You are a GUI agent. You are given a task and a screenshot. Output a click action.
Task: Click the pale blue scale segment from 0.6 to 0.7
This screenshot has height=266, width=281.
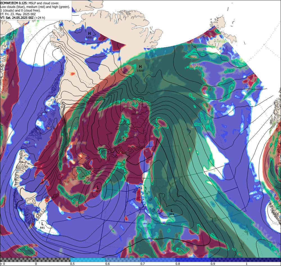[x=123, y=260]
